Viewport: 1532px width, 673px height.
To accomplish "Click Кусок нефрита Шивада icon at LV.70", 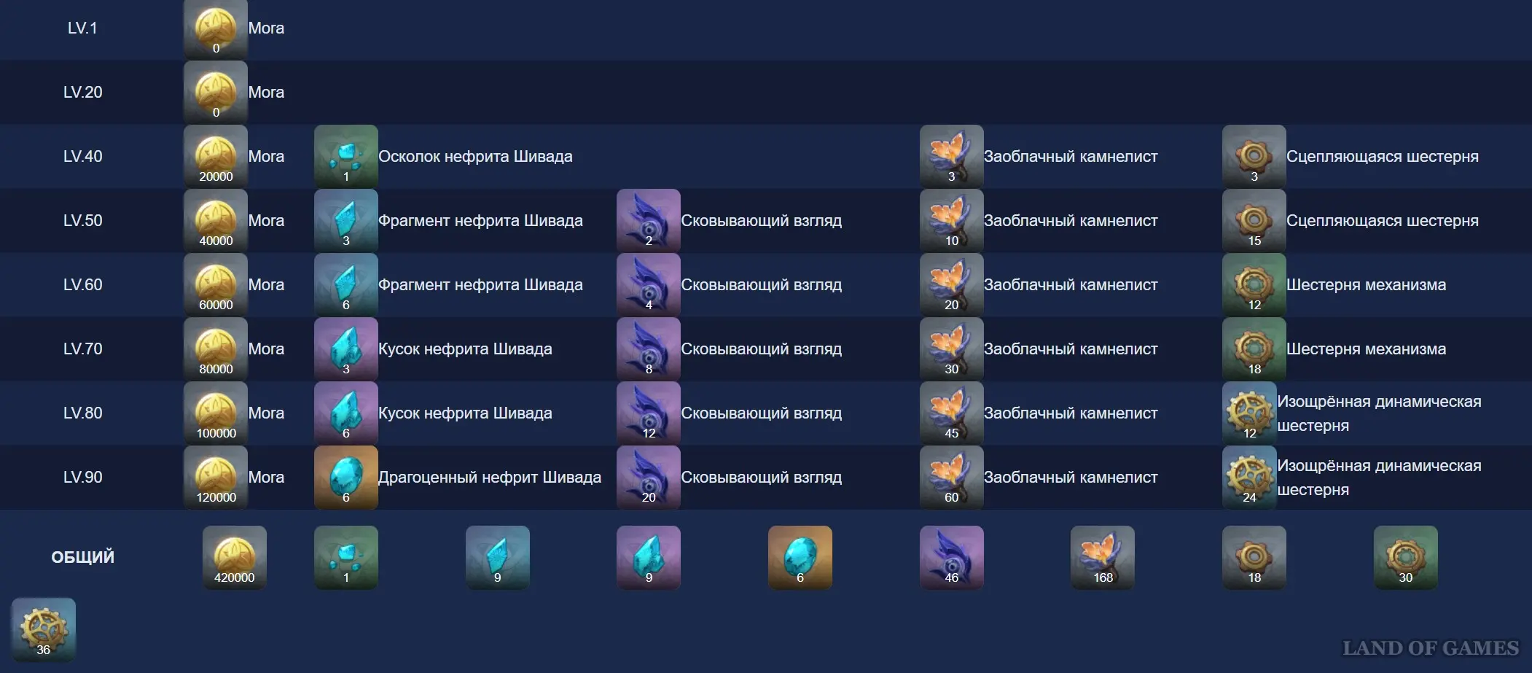I will (x=346, y=349).
